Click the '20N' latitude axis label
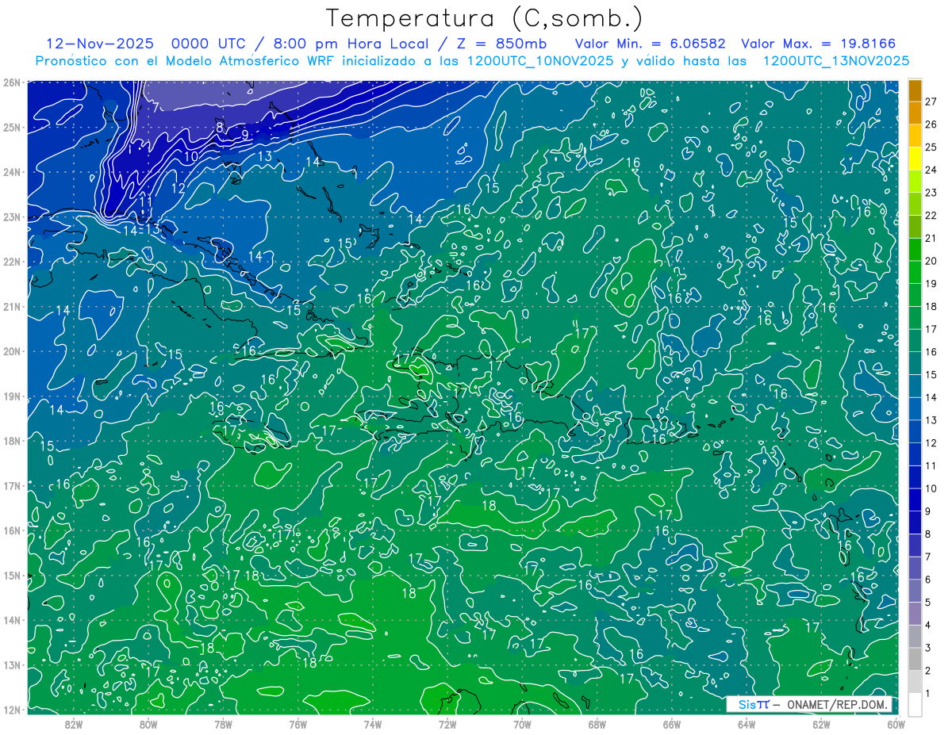952x735 pixels. 12,351
